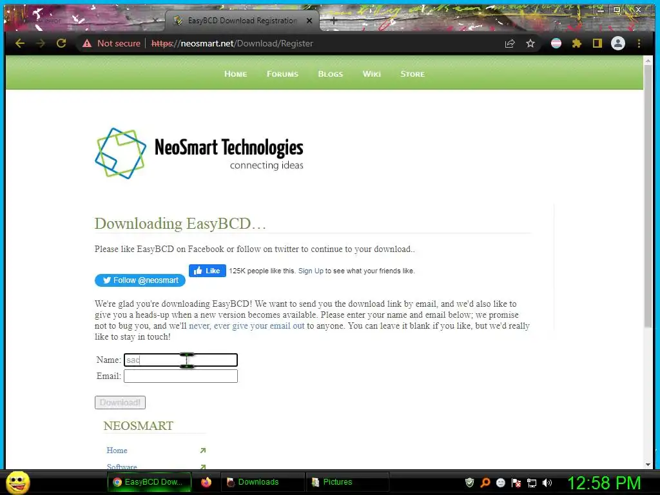Click the Facebook Like button
The width and height of the screenshot is (660, 495).
(x=208, y=271)
